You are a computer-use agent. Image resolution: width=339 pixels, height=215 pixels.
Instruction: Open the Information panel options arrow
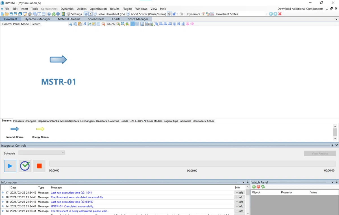click(243, 183)
